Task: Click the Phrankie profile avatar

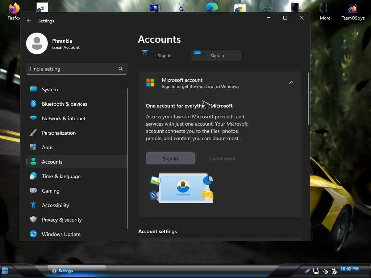Action: click(37, 43)
